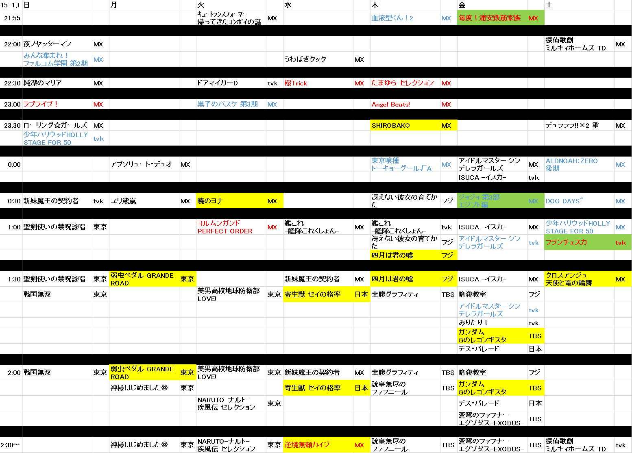This screenshot has height=453, width=632.
Task: Select 暗殺教室 in the 1:30 block
Action: pos(492,294)
